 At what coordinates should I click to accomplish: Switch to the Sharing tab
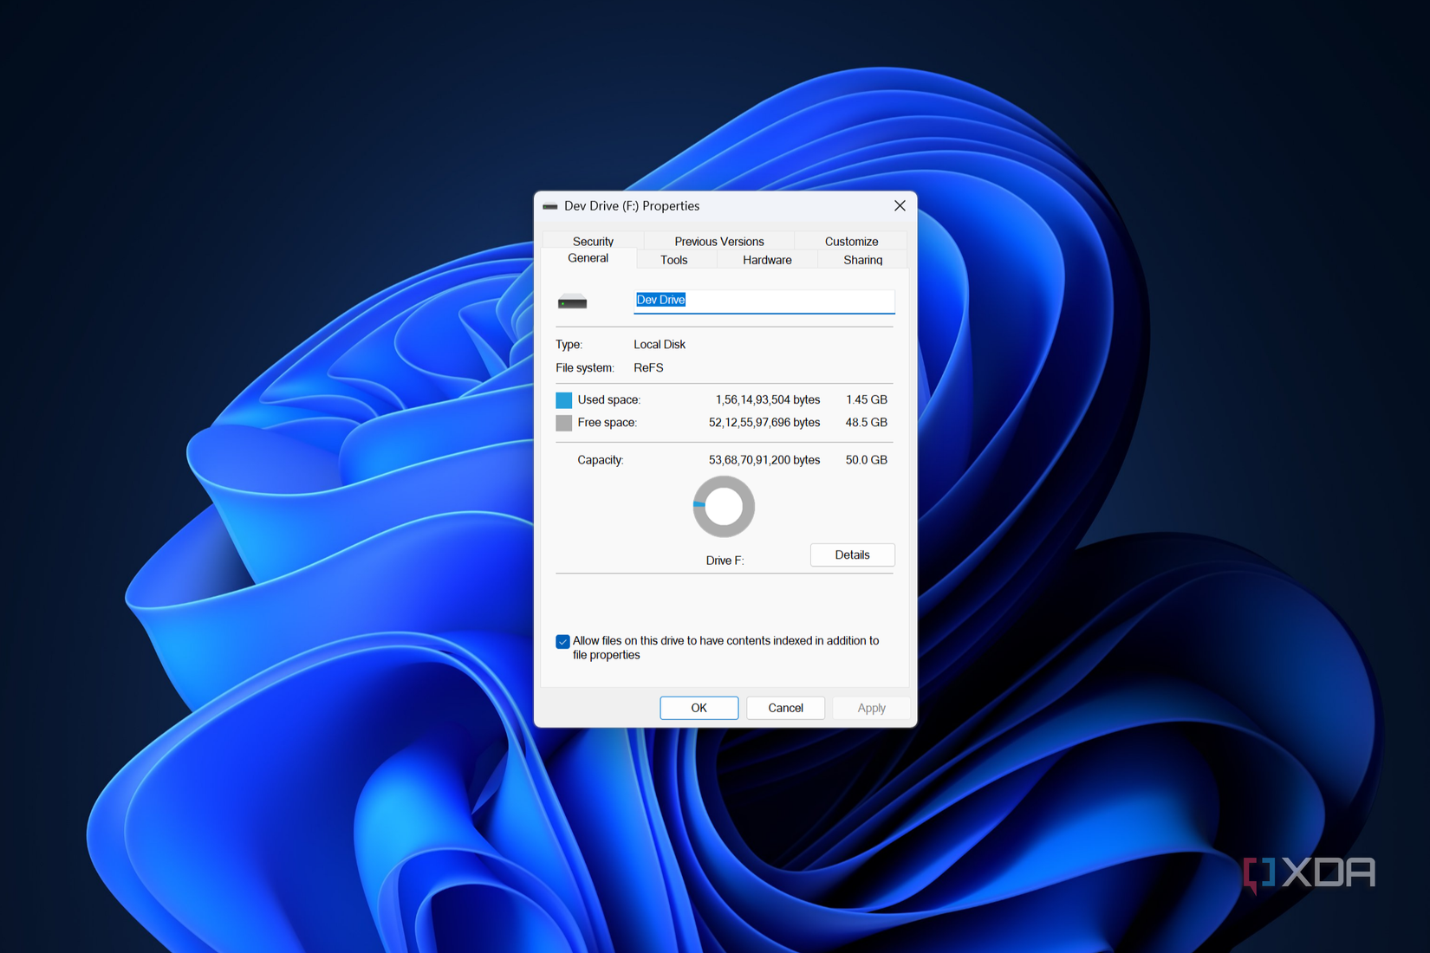pyautogui.click(x=863, y=260)
